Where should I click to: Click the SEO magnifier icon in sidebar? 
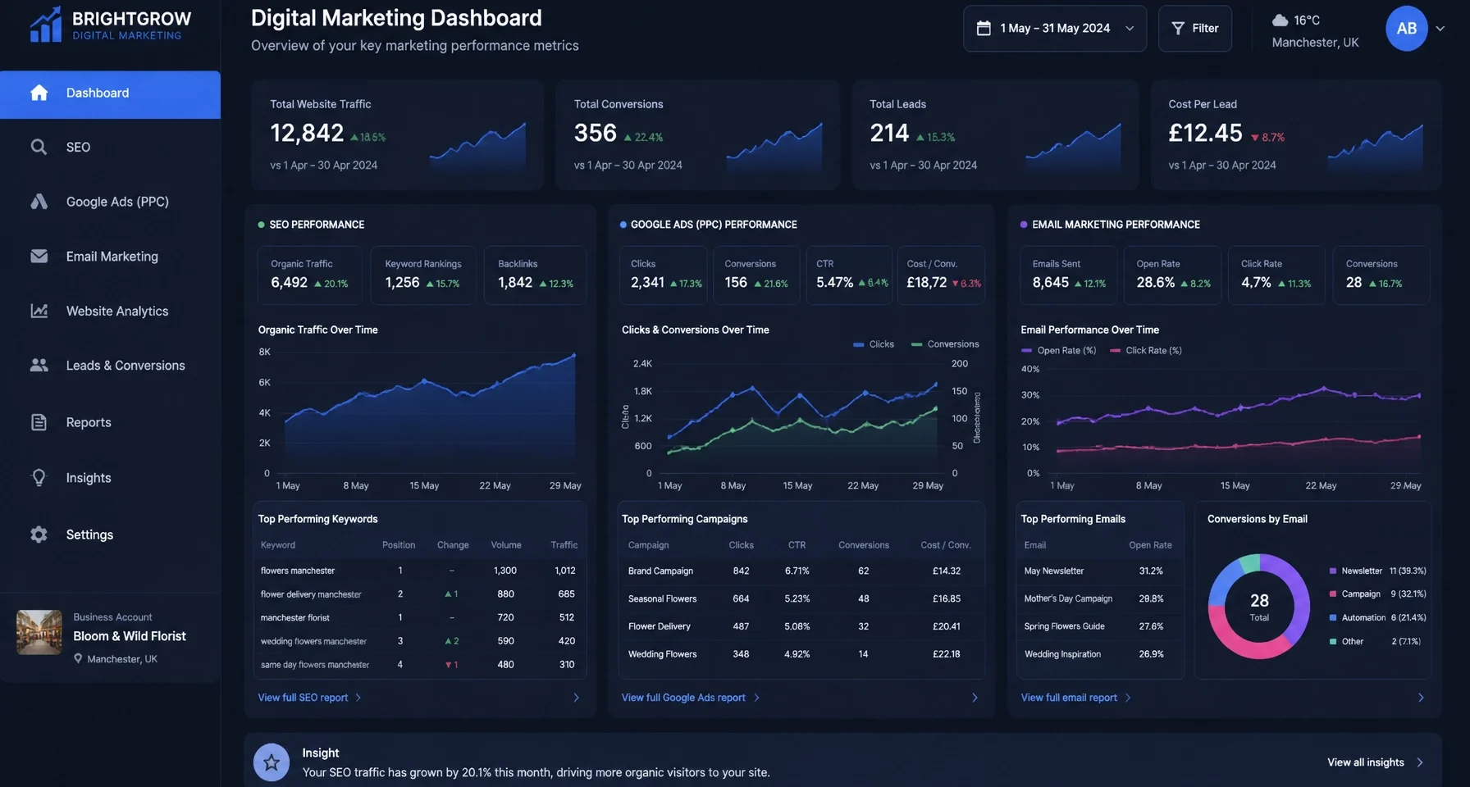point(39,147)
